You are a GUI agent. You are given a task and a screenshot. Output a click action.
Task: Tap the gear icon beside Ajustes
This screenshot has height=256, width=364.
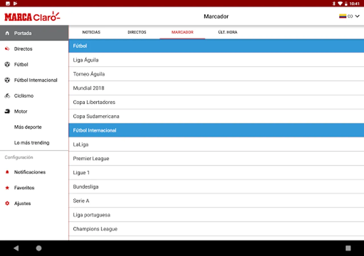point(7,203)
